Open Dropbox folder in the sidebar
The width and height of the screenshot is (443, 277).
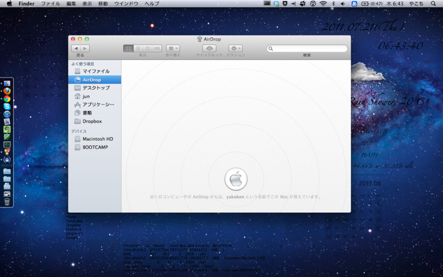tap(95, 121)
